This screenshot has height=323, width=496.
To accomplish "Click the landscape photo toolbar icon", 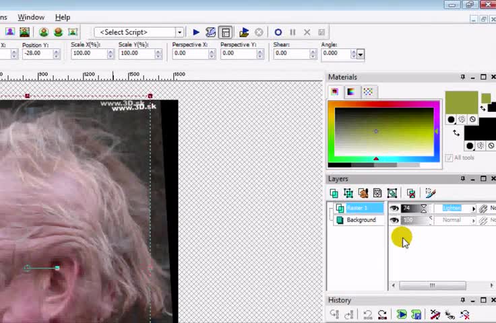I will click(24, 32).
